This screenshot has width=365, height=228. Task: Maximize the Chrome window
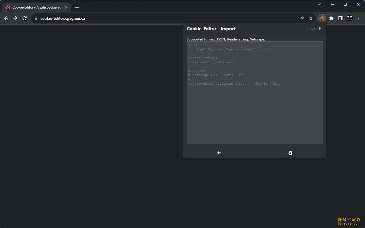(345, 4)
